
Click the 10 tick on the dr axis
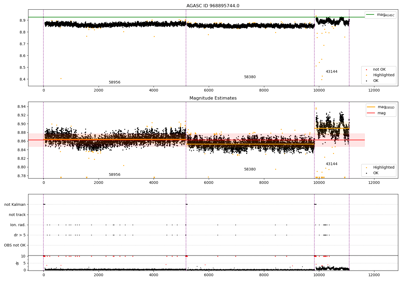23,256
